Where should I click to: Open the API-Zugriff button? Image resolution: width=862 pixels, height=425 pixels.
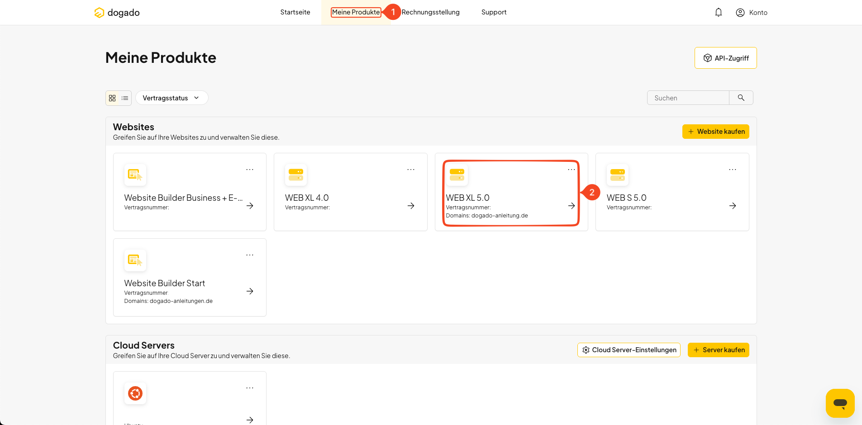point(726,58)
